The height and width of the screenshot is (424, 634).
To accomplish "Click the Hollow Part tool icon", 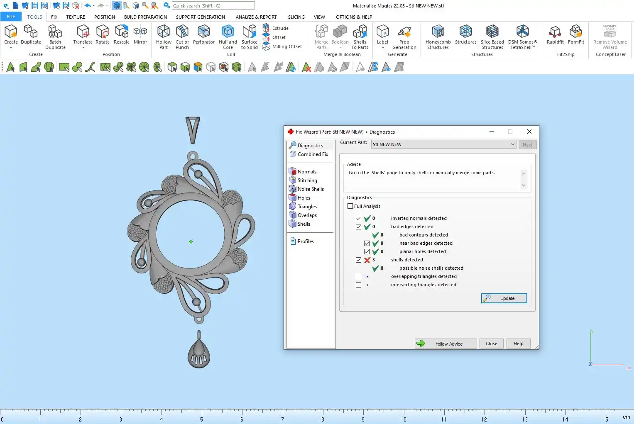I will coord(164,32).
